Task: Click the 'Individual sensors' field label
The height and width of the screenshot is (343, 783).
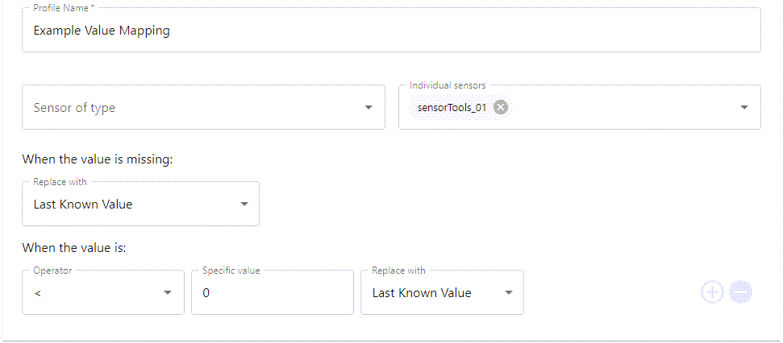Action: tap(448, 85)
